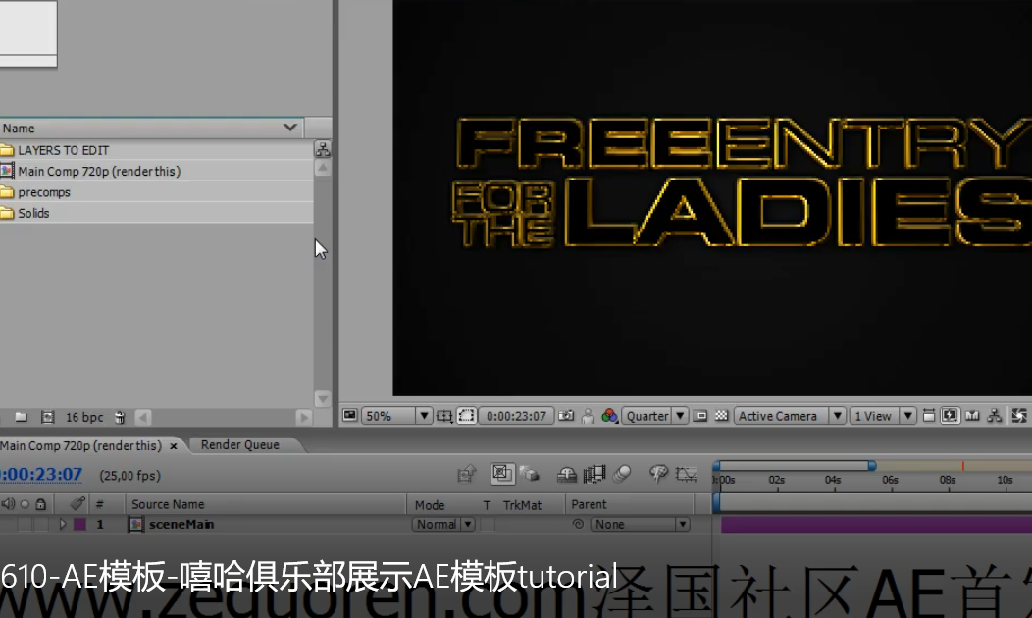Create a new composition icon
This screenshot has height=618, width=1032.
47,417
